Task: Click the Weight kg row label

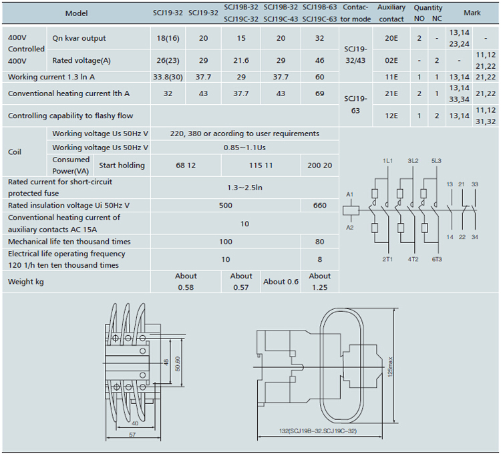Action: point(26,282)
